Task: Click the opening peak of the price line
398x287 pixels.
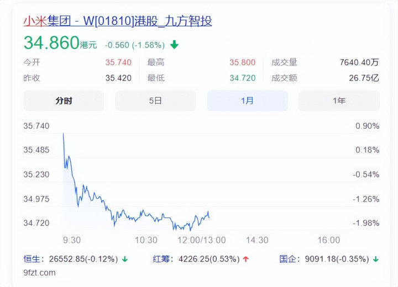Action: pos(63,134)
